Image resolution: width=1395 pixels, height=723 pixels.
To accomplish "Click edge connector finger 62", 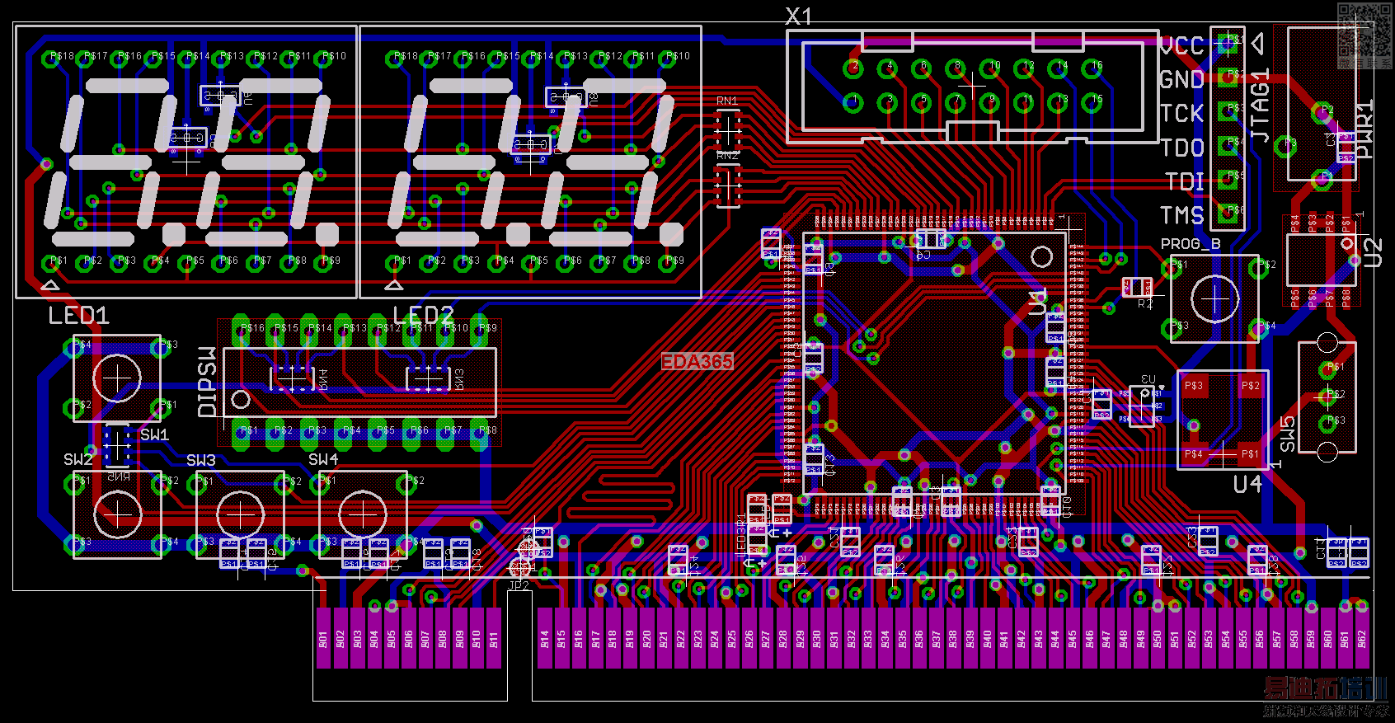I will [x=1362, y=638].
